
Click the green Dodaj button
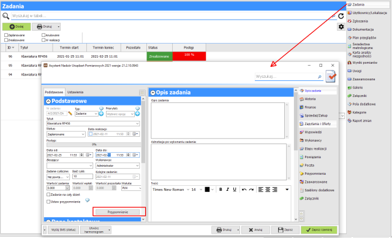tap(17, 26)
